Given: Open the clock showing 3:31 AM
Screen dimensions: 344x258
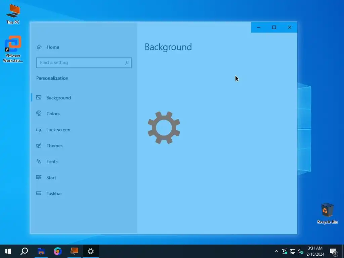Looking at the screenshot, I should point(315,251).
